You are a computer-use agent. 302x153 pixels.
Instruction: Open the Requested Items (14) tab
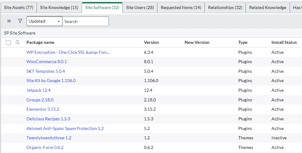point(181,7)
